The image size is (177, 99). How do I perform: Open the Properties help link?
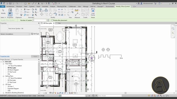tap(5, 56)
